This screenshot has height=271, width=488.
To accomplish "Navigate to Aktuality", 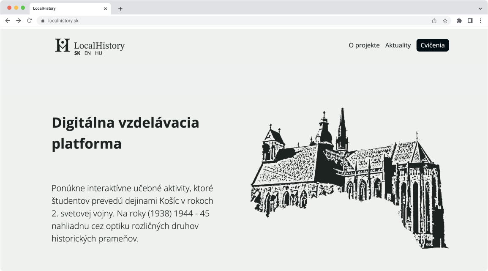I will pyautogui.click(x=398, y=45).
